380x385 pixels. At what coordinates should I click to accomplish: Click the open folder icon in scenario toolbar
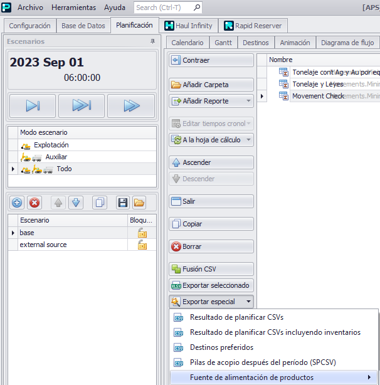(x=139, y=203)
